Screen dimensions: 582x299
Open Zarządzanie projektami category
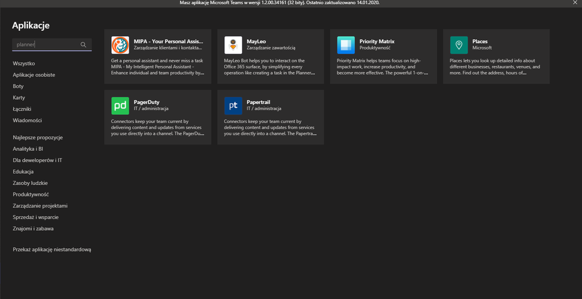(x=40, y=206)
